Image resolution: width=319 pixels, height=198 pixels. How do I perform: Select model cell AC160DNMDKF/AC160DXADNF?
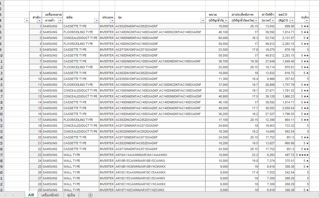coord(160,38)
